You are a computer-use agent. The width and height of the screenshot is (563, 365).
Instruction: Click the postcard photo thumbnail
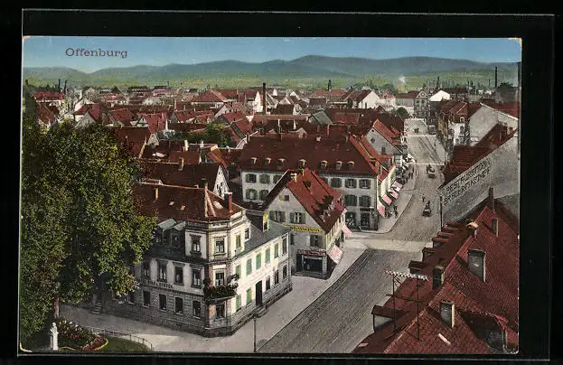pyautogui.click(x=271, y=194)
